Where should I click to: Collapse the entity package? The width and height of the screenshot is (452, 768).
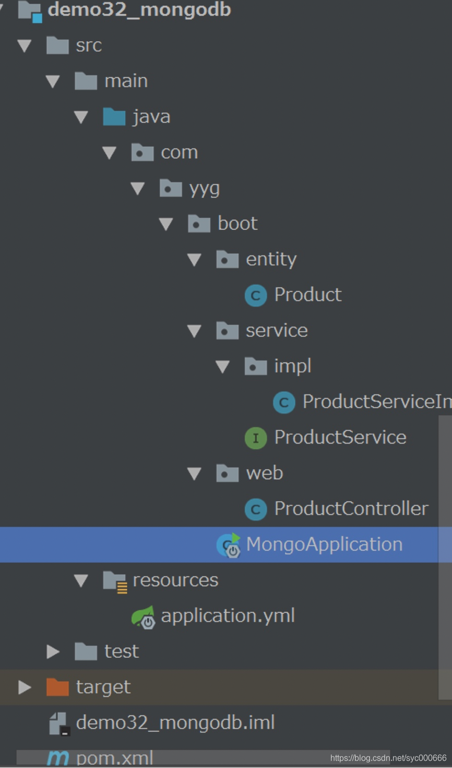tap(195, 260)
